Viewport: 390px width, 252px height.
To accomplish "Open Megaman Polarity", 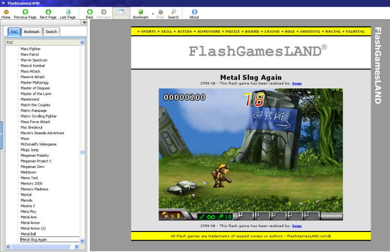I will click(x=35, y=155).
